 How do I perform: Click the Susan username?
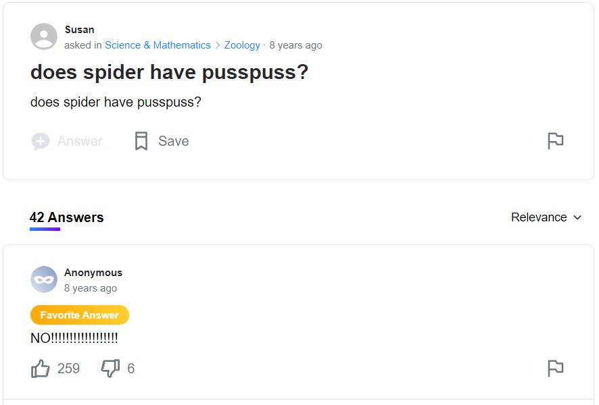click(79, 30)
